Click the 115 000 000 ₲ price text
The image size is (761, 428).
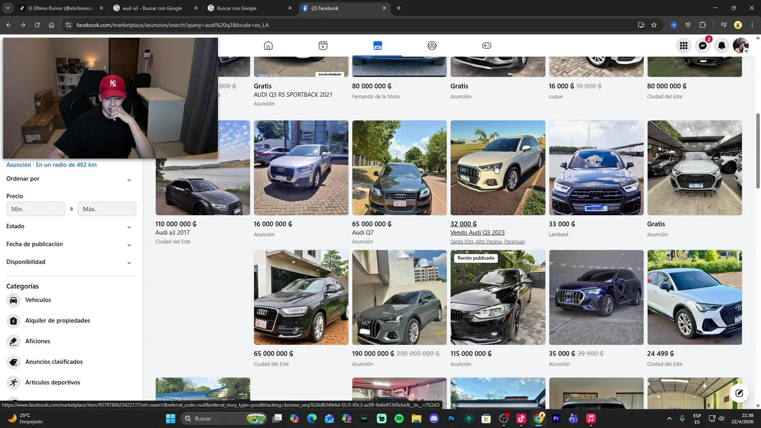pos(471,354)
